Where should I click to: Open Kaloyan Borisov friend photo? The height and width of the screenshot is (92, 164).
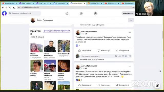pyautogui.click(x=36, y=66)
